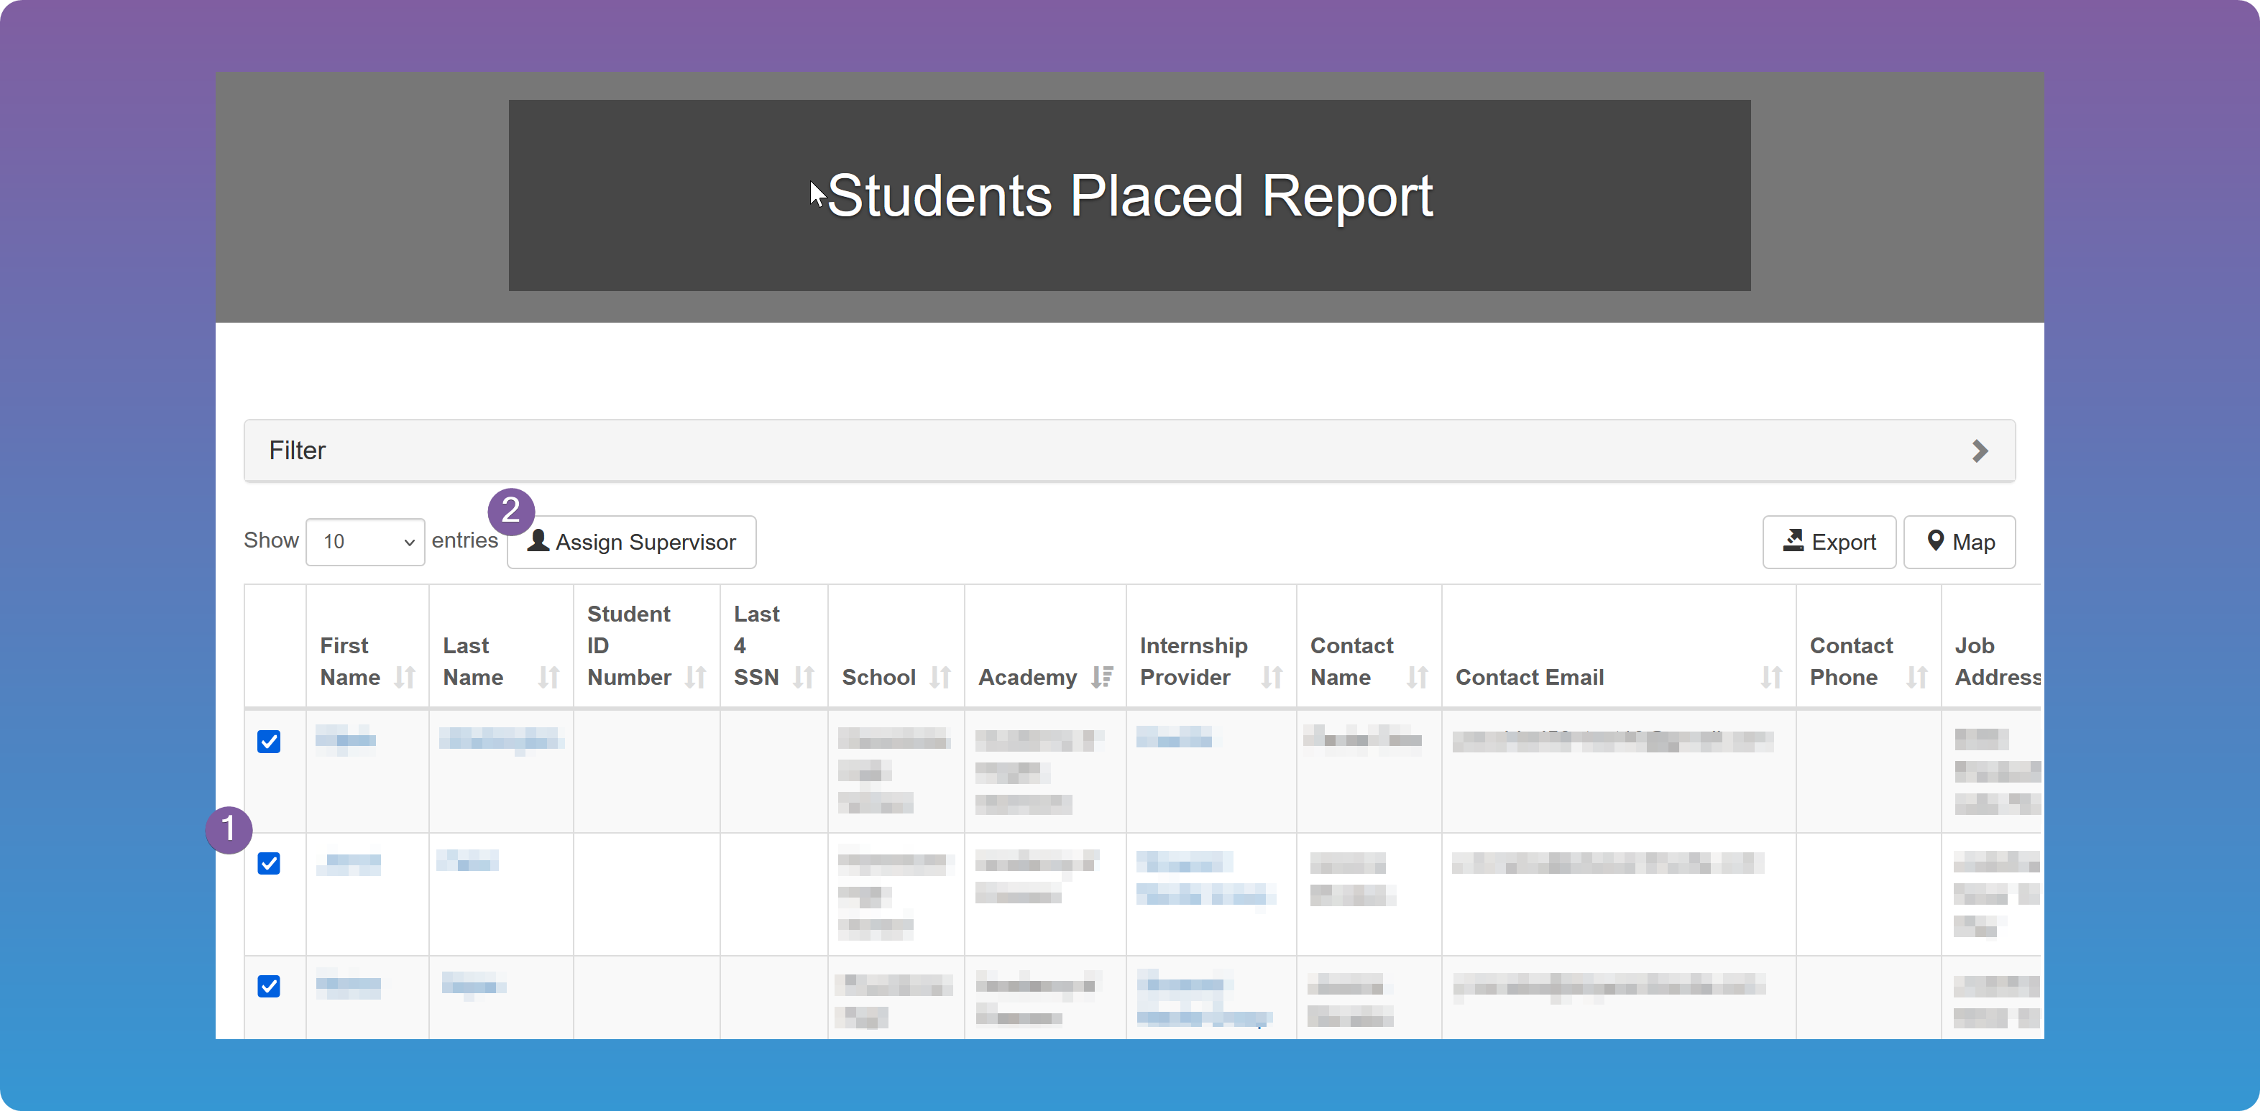The image size is (2260, 1111).
Task: Uncheck the first student row checkbox
Action: click(268, 742)
